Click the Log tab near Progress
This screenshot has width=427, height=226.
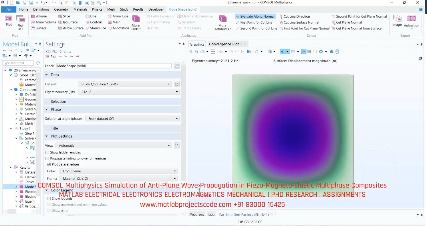[211, 214]
